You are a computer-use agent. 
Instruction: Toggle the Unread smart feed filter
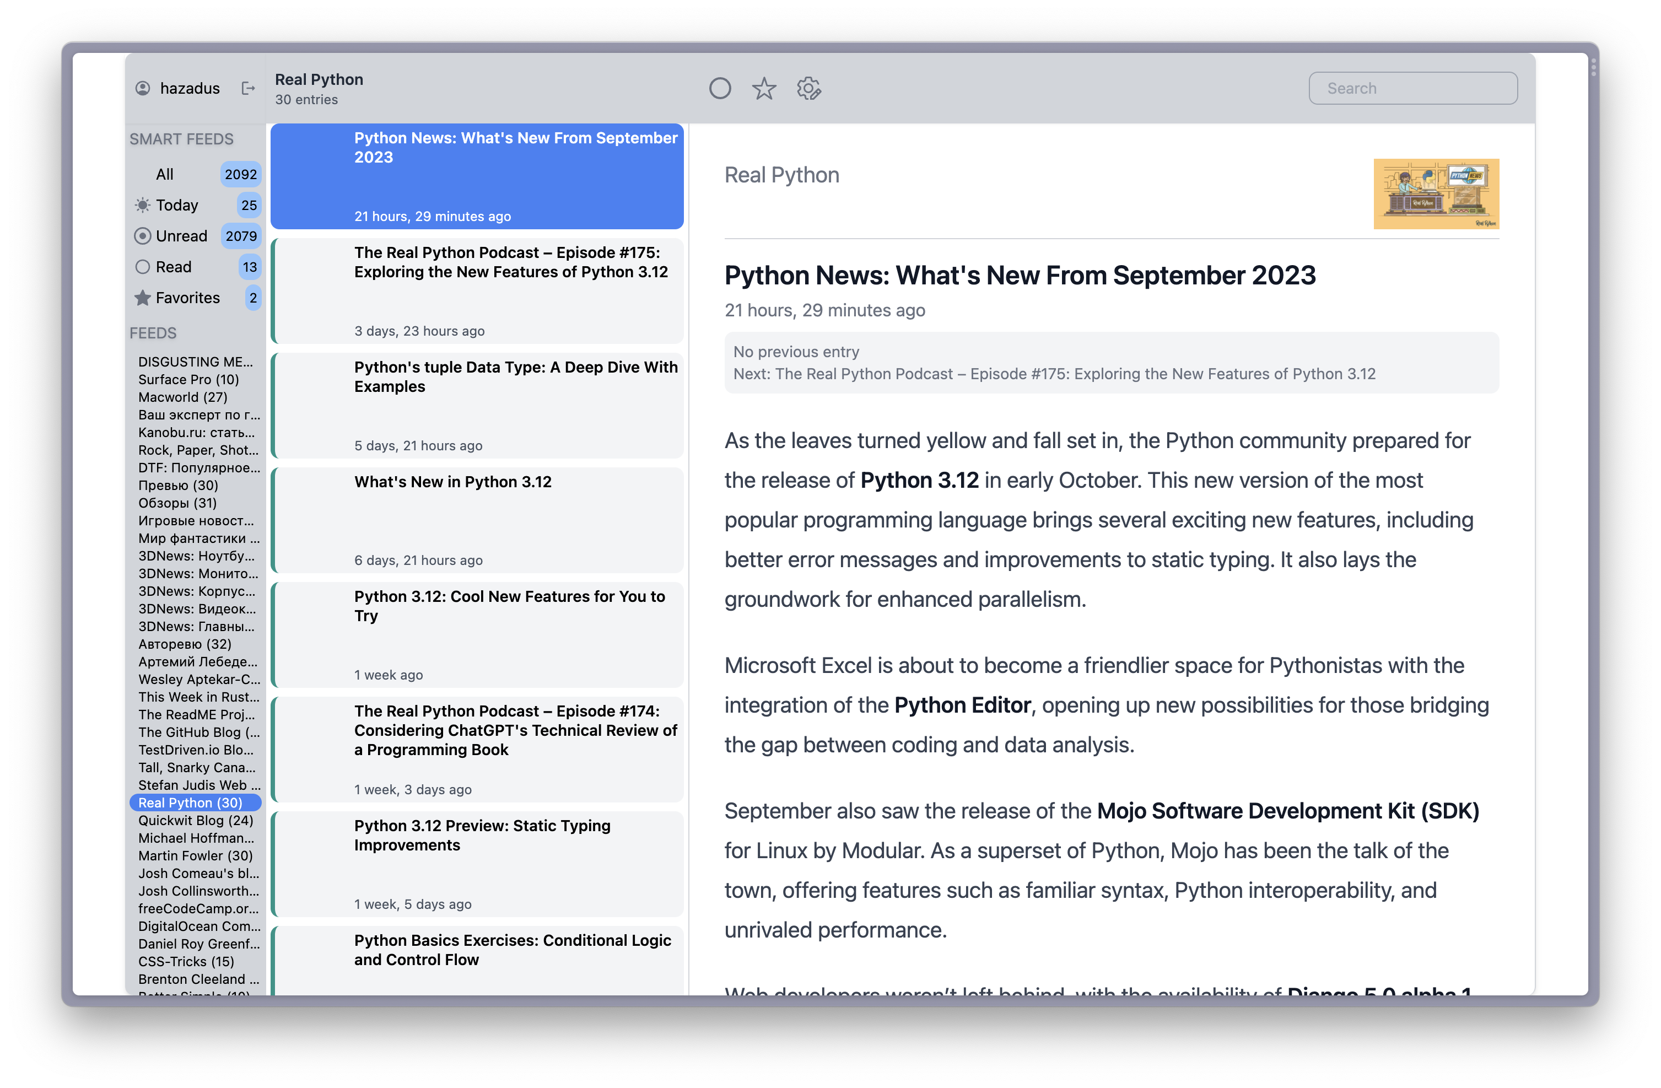[180, 235]
